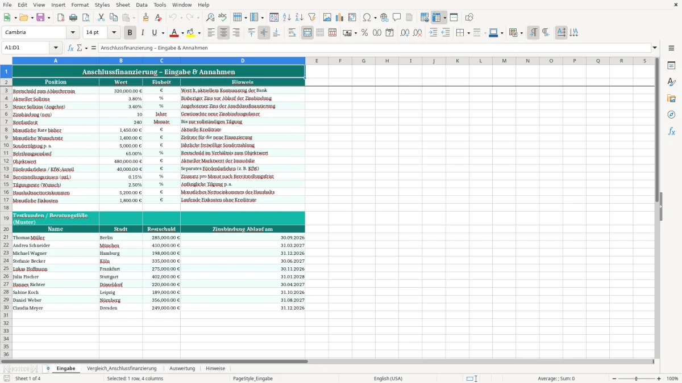
Task: Click the Increase Indent icon
Action: click(433, 33)
